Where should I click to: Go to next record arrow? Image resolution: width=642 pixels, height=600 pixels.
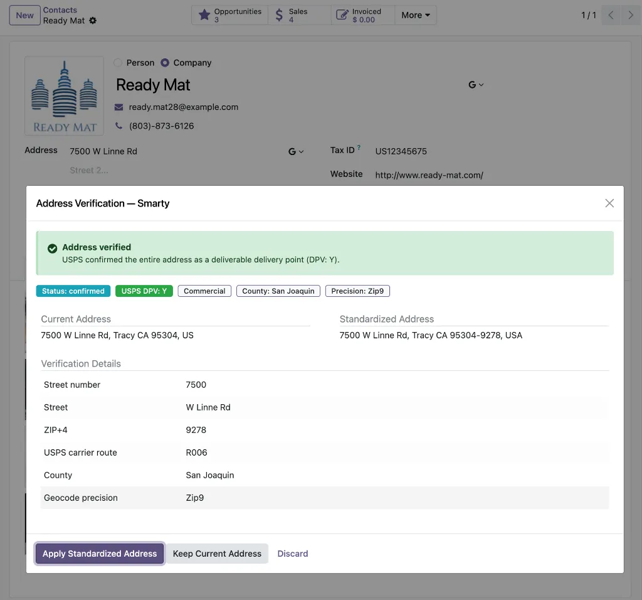pos(631,15)
